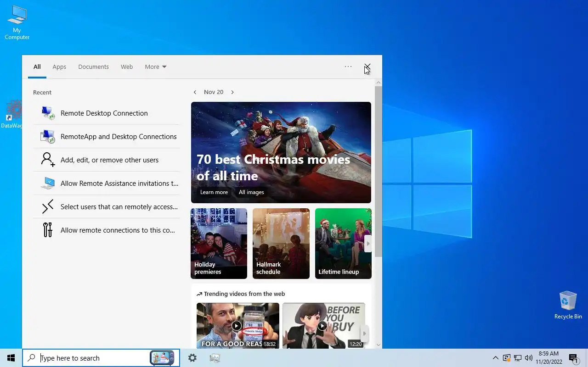This screenshot has height=367, width=588.
Task: Open Remote Desktop Connection recent item
Action: pos(106,113)
